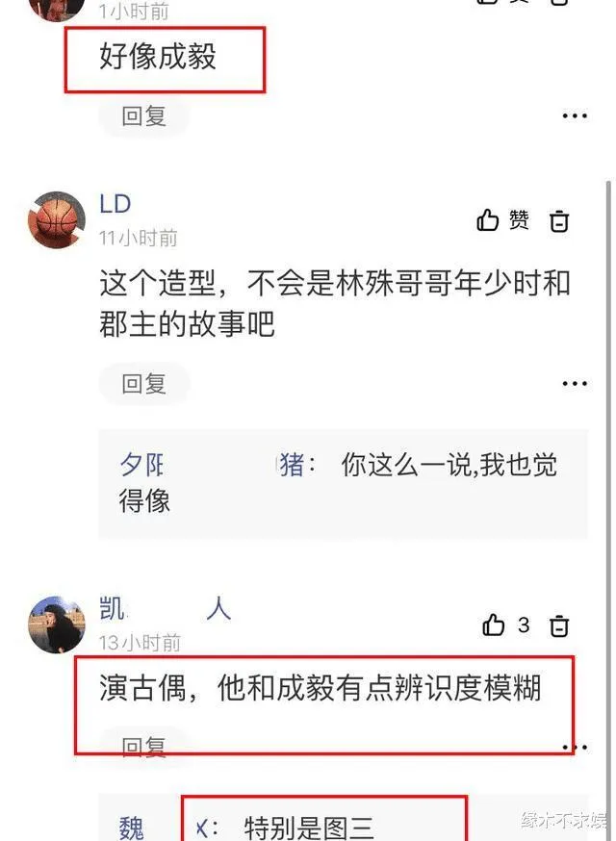The image size is (616, 841).
Task: Reply to the 演古偶 comment
Action: click(x=143, y=746)
